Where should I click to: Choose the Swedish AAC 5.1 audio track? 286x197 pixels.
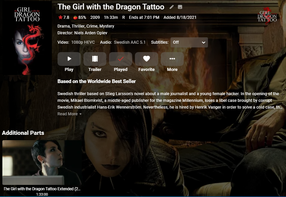pyautogui.click(x=130, y=42)
